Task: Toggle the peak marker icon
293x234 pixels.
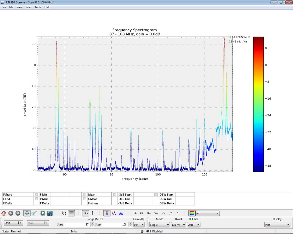Action: click(x=107, y=213)
